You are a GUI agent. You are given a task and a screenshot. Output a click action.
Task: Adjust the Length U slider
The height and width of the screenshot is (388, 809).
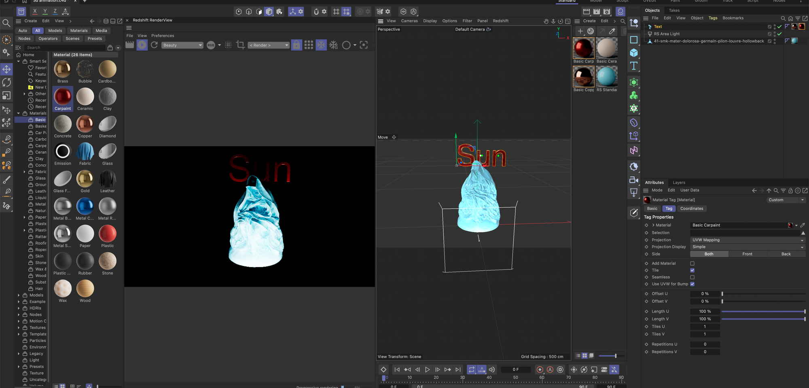click(763, 312)
